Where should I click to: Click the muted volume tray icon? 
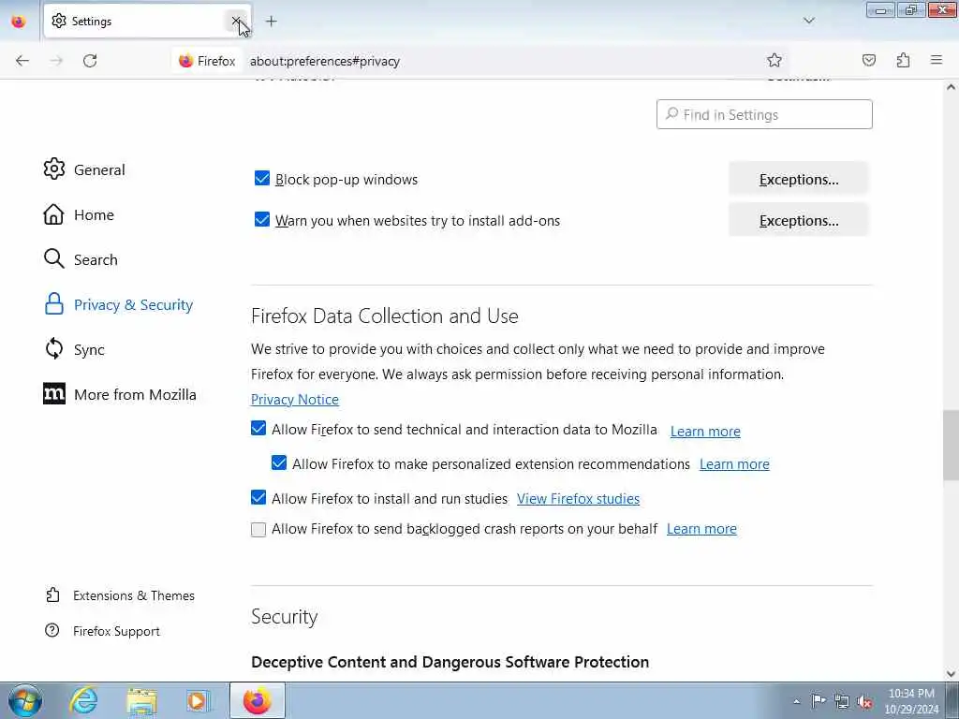864,701
